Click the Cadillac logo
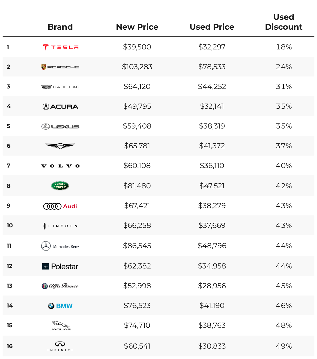Image resolution: width=317 pixels, height=359 pixels. click(60, 87)
